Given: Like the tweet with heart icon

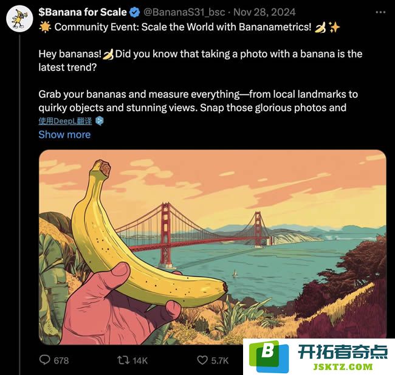Looking at the screenshot, I should point(202,360).
